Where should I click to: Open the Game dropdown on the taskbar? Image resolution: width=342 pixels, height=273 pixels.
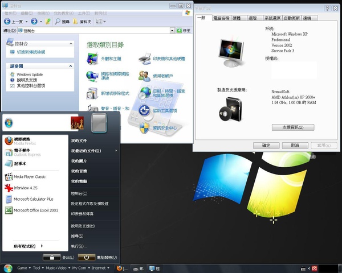[x=24, y=268]
